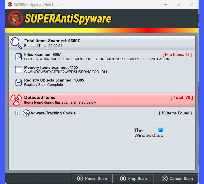The width and height of the screenshot is (204, 184).
Task: Close the SUPERAntiSpyware window
Action: coord(192,4)
